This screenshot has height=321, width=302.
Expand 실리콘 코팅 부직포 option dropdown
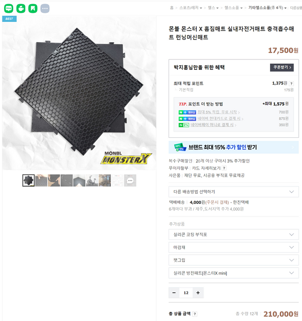[x=234, y=234]
